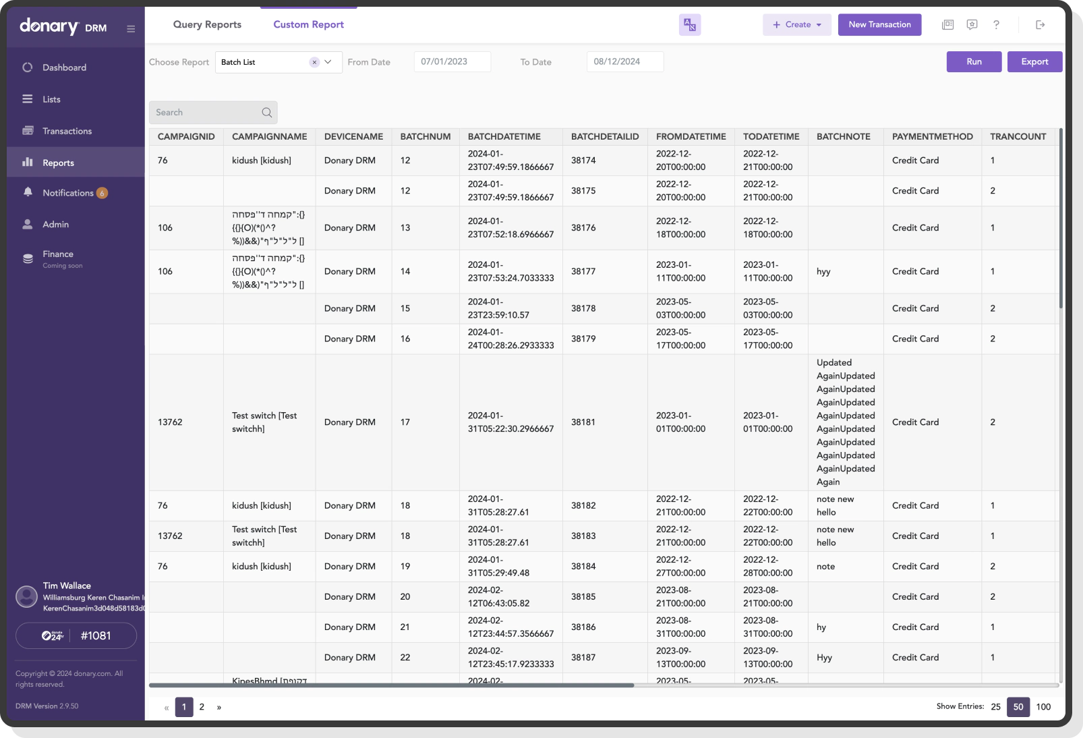Click the New Transaction button
Image resolution: width=1083 pixels, height=738 pixels.
coord(879,24)
